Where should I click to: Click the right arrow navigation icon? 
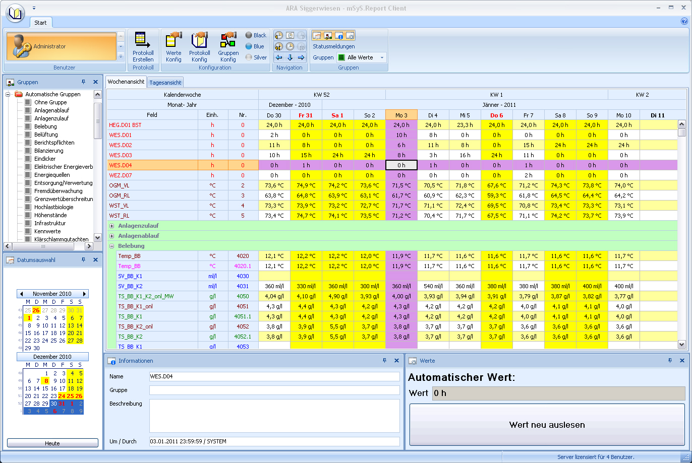tap(301, 57)
